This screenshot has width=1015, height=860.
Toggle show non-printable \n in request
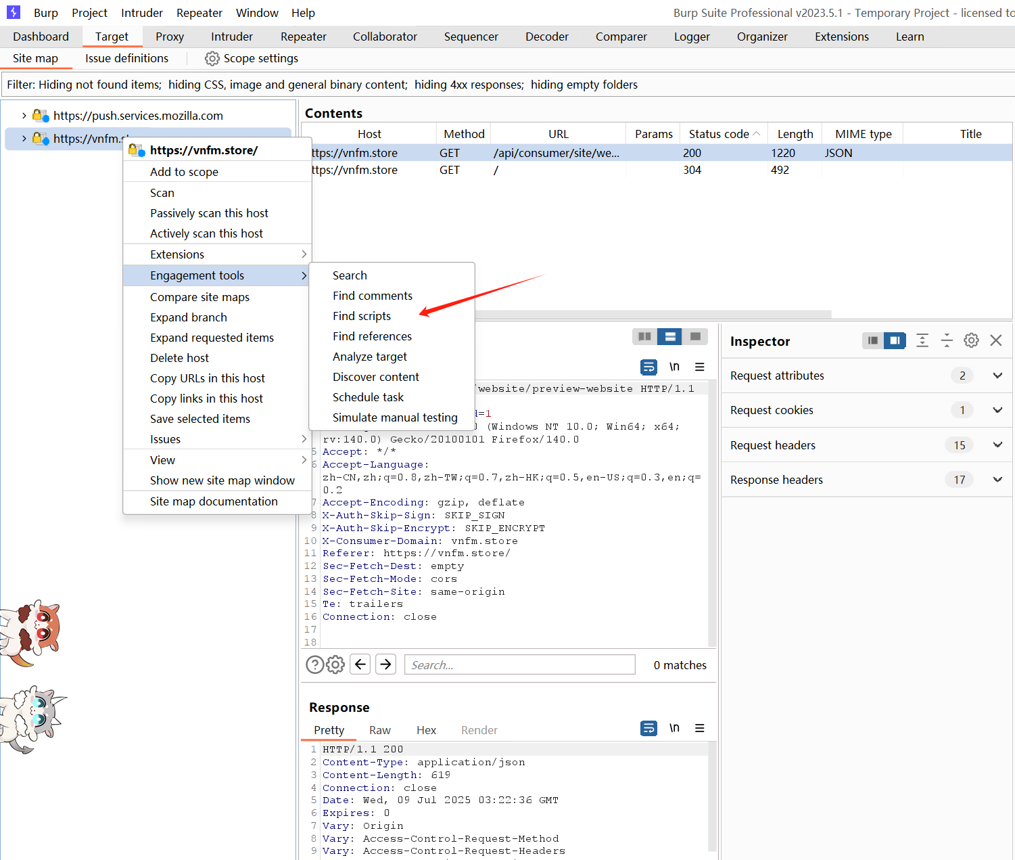pos(674,367)
